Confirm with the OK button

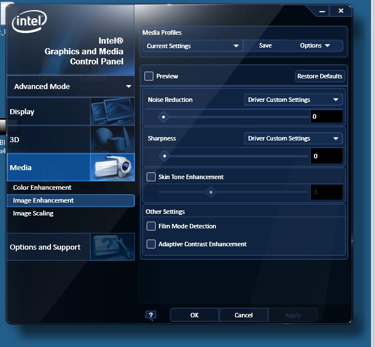tap(194, 315)
